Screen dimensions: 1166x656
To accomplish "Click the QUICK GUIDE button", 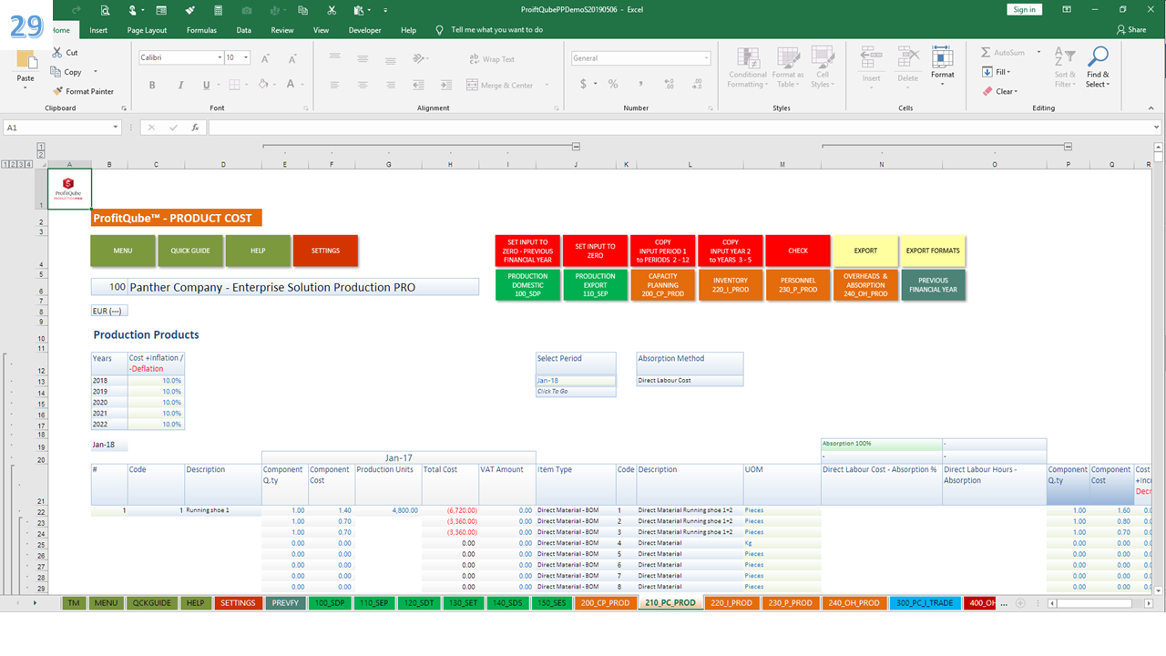I will click(190, 251).
